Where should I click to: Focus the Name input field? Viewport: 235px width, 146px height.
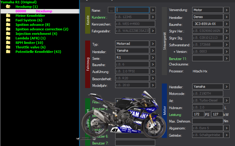point(132,10)
